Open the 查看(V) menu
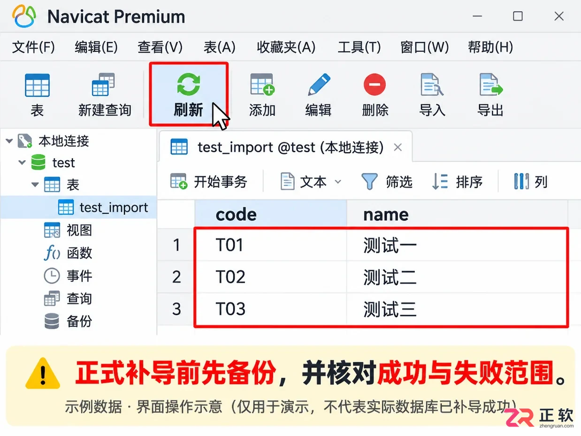Viewport: 581px width, 436px height. point(160,47)
